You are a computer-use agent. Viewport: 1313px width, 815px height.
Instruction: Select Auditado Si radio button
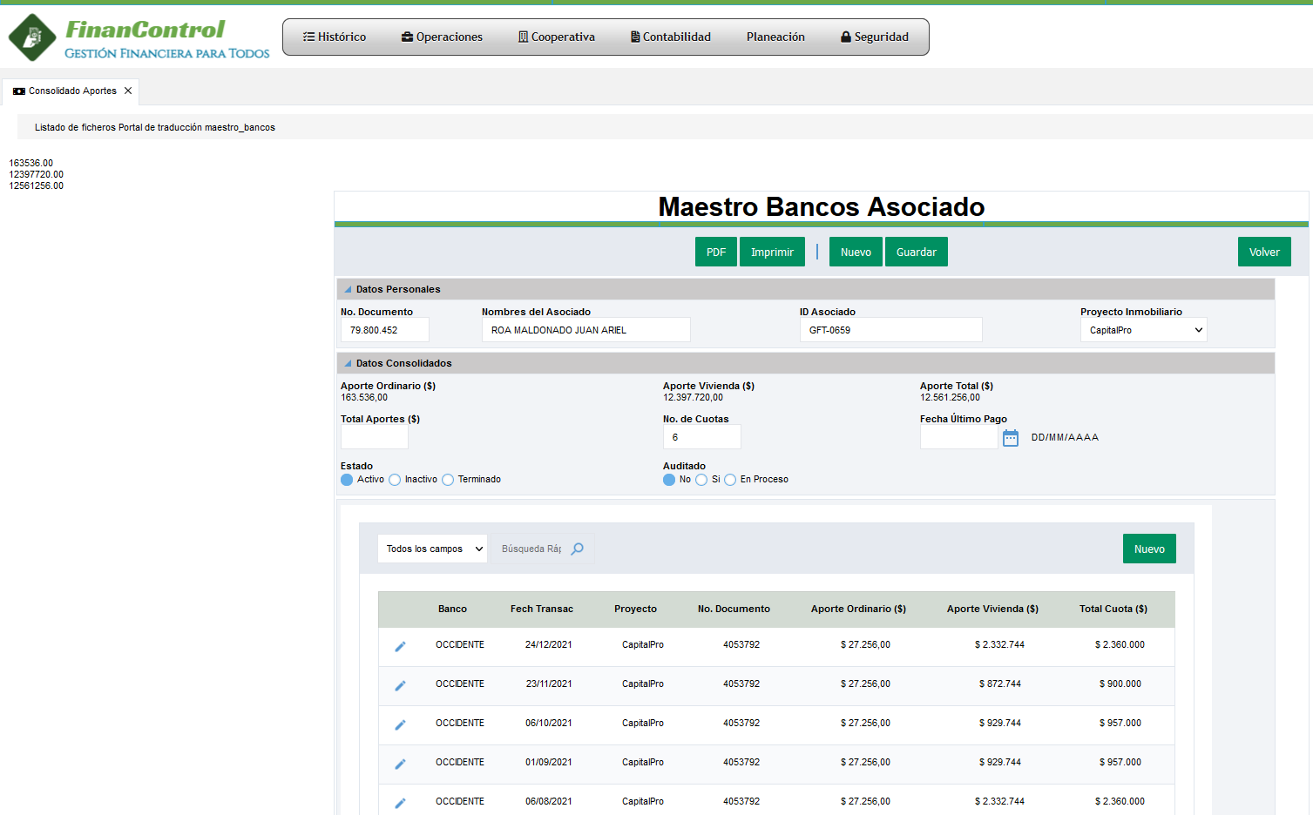point(701,480)
